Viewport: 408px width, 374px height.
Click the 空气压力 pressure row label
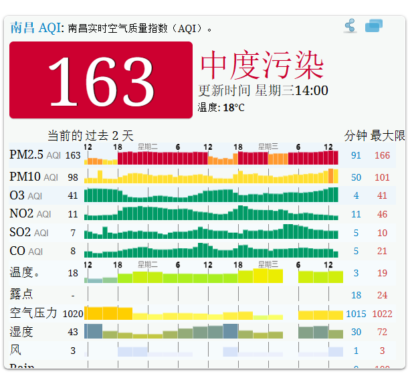[x=33, y=313]
